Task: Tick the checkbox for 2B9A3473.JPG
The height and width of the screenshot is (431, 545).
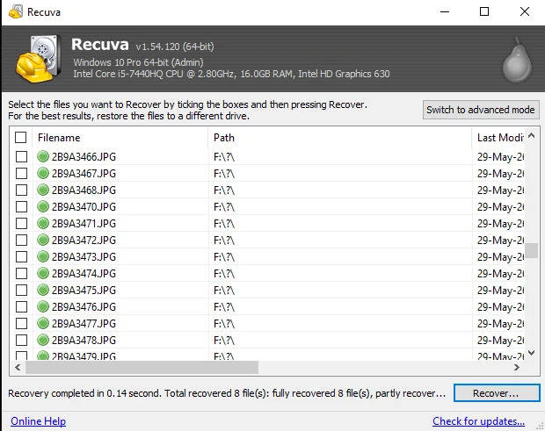Action: 22,256
